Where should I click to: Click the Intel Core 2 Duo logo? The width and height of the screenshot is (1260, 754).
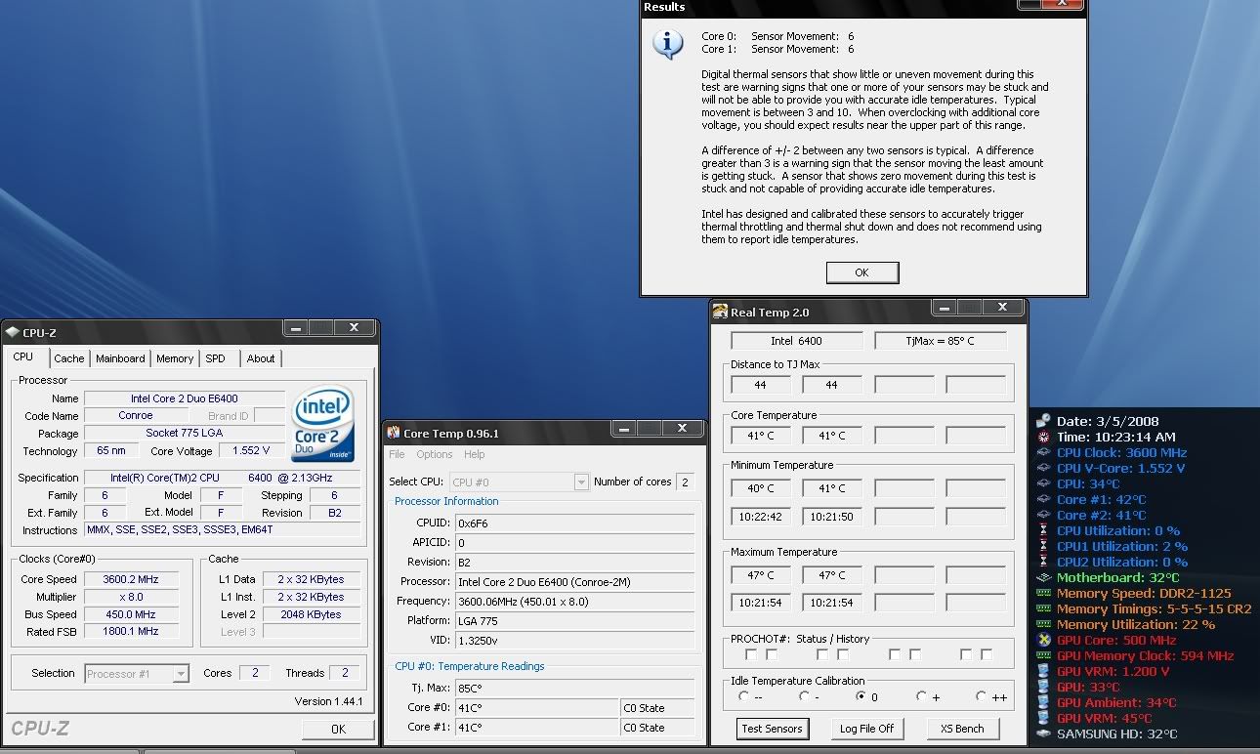coord(323,425)
